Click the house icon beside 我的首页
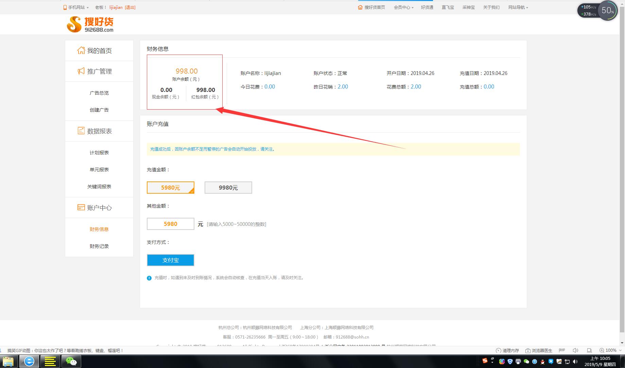 81,51
